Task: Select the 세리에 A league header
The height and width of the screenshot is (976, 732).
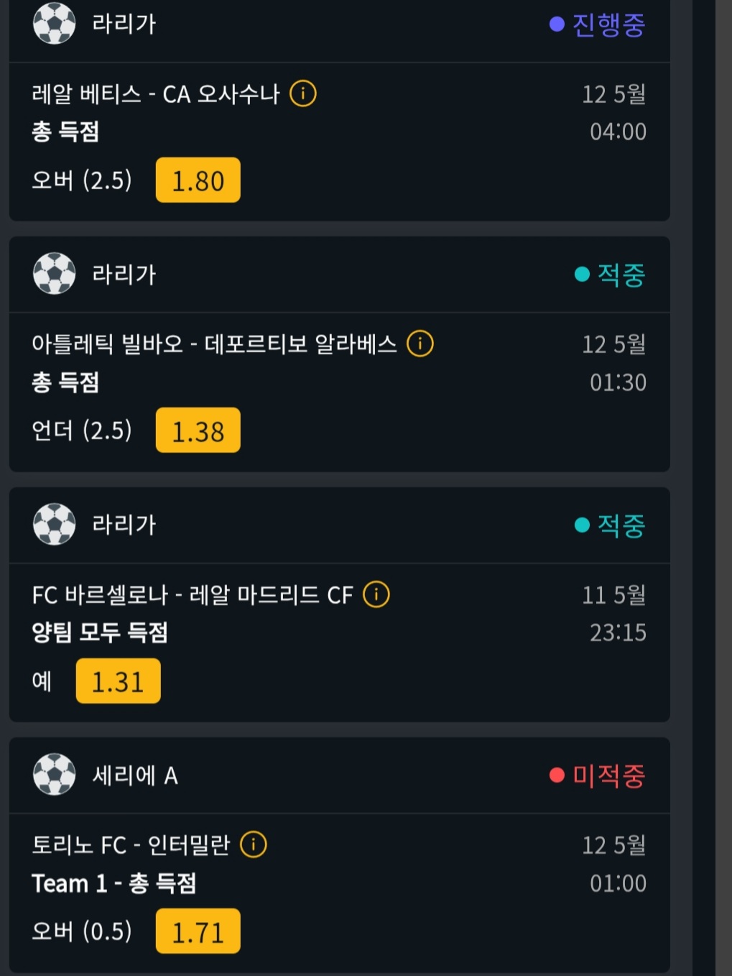Action: point(135,775)
